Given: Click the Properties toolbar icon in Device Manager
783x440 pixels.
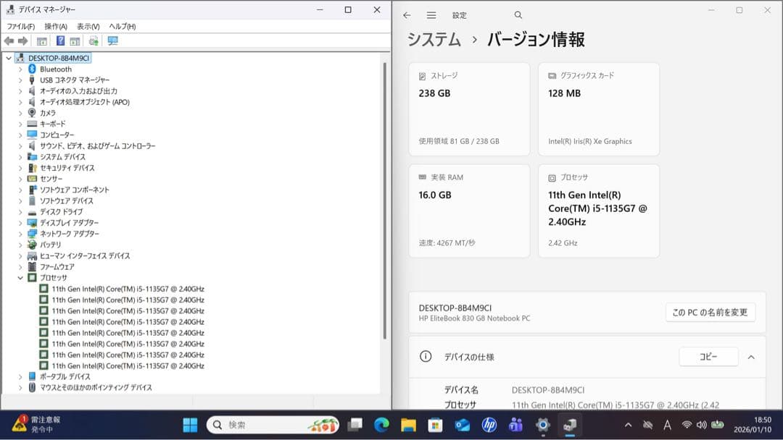Looking at the screenshot, I should pyautogui.click(x=41, y=41).
